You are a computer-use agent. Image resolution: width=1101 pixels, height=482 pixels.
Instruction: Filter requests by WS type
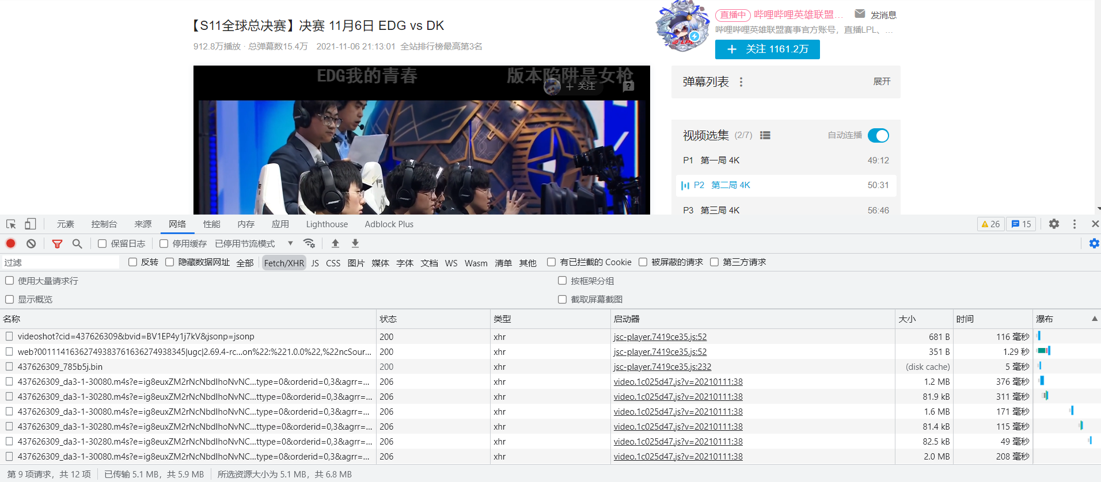[451, 263]
